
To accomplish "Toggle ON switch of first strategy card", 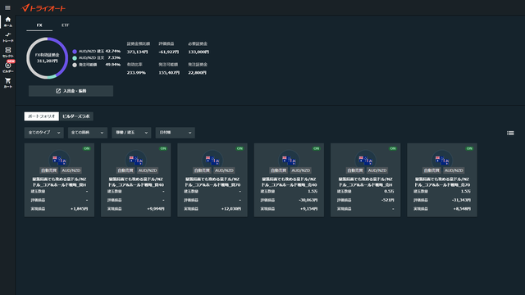I will pos(87,148).
